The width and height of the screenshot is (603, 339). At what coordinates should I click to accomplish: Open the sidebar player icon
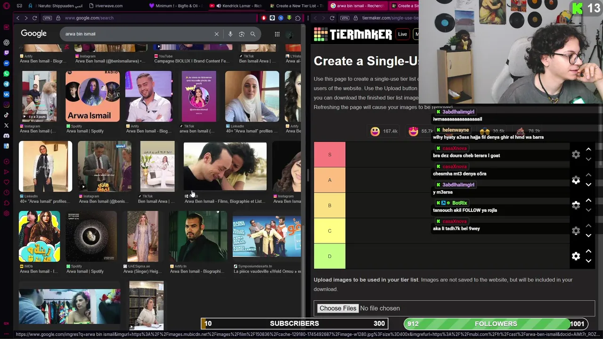click(6, 161)
